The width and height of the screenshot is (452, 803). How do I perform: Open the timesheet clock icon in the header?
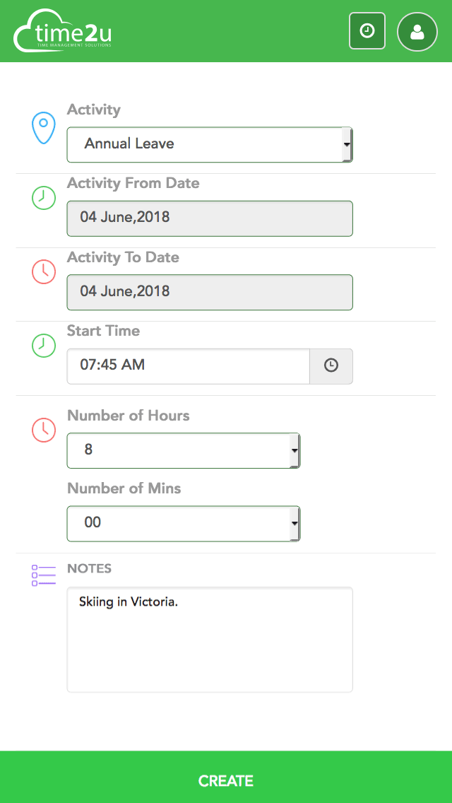[367, 30]
